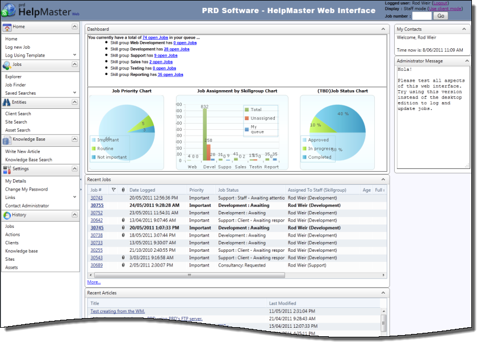Click the Go button
The image size is (481, 347).
pos(441,16)
